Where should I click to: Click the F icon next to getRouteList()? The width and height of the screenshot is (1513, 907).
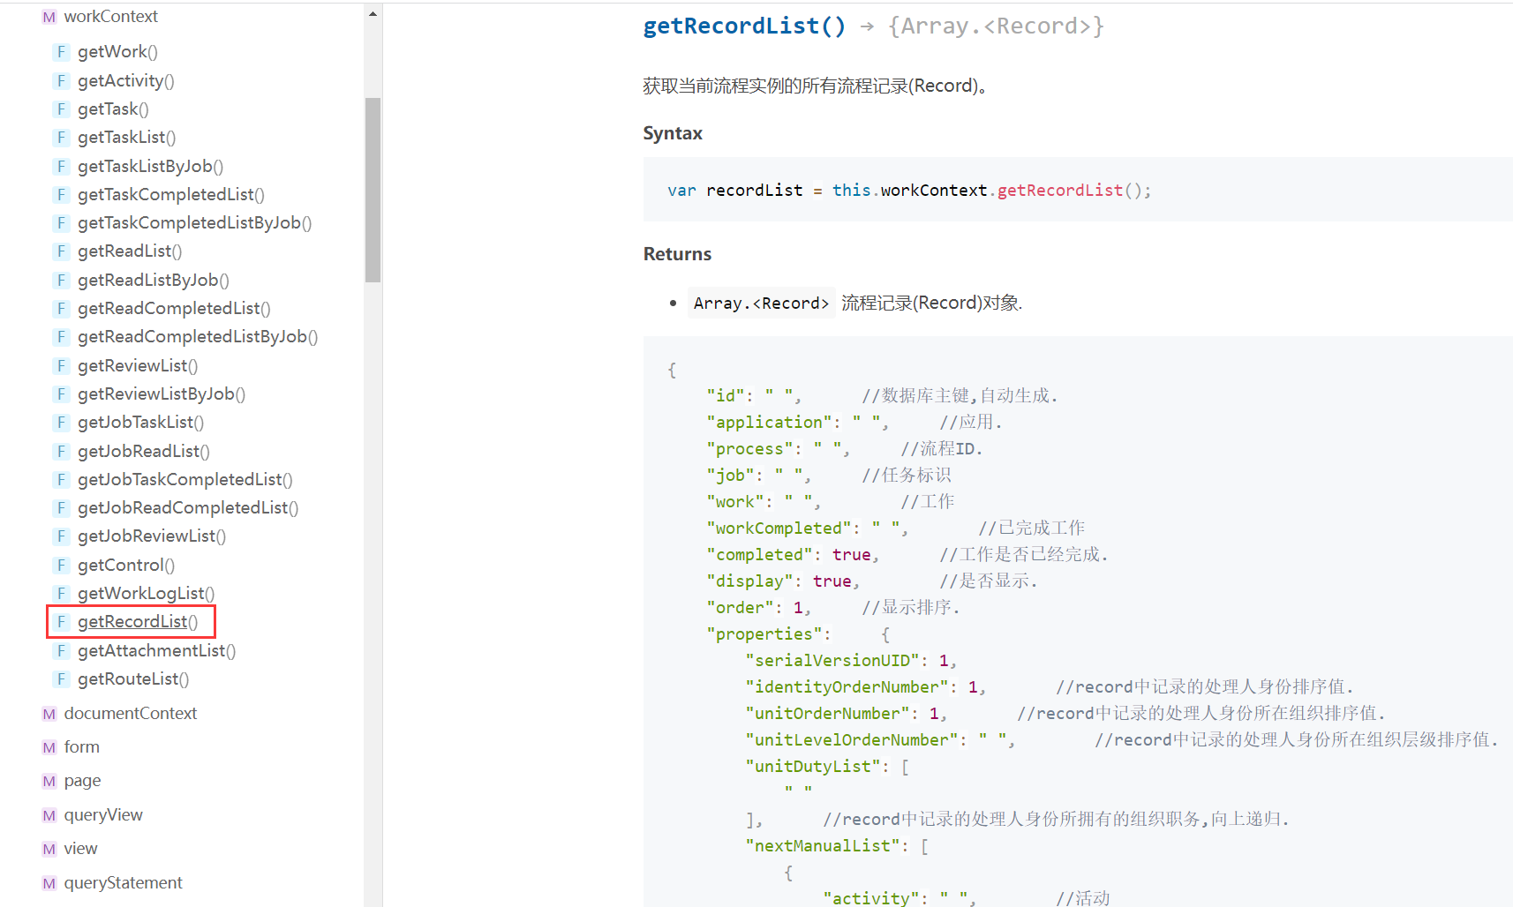click(61, 679)
